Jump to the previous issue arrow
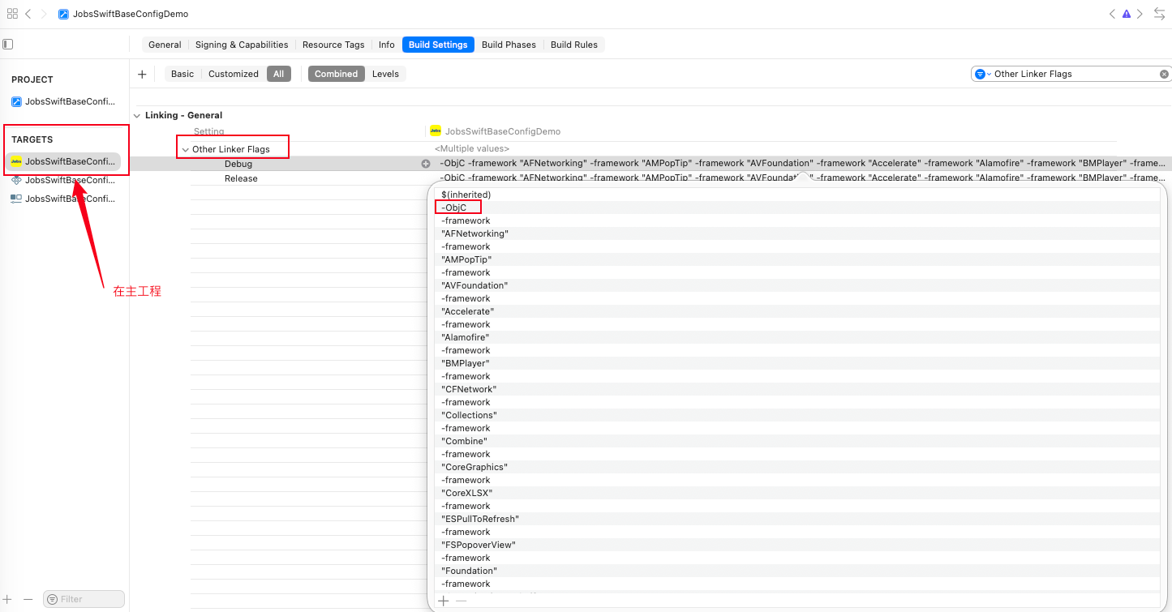1172x612 pixels. 1112,14
